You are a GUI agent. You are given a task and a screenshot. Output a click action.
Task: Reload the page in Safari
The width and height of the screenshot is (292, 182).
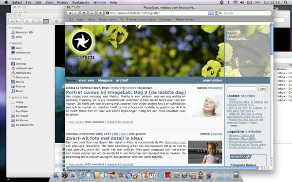(x=84, y=13)
